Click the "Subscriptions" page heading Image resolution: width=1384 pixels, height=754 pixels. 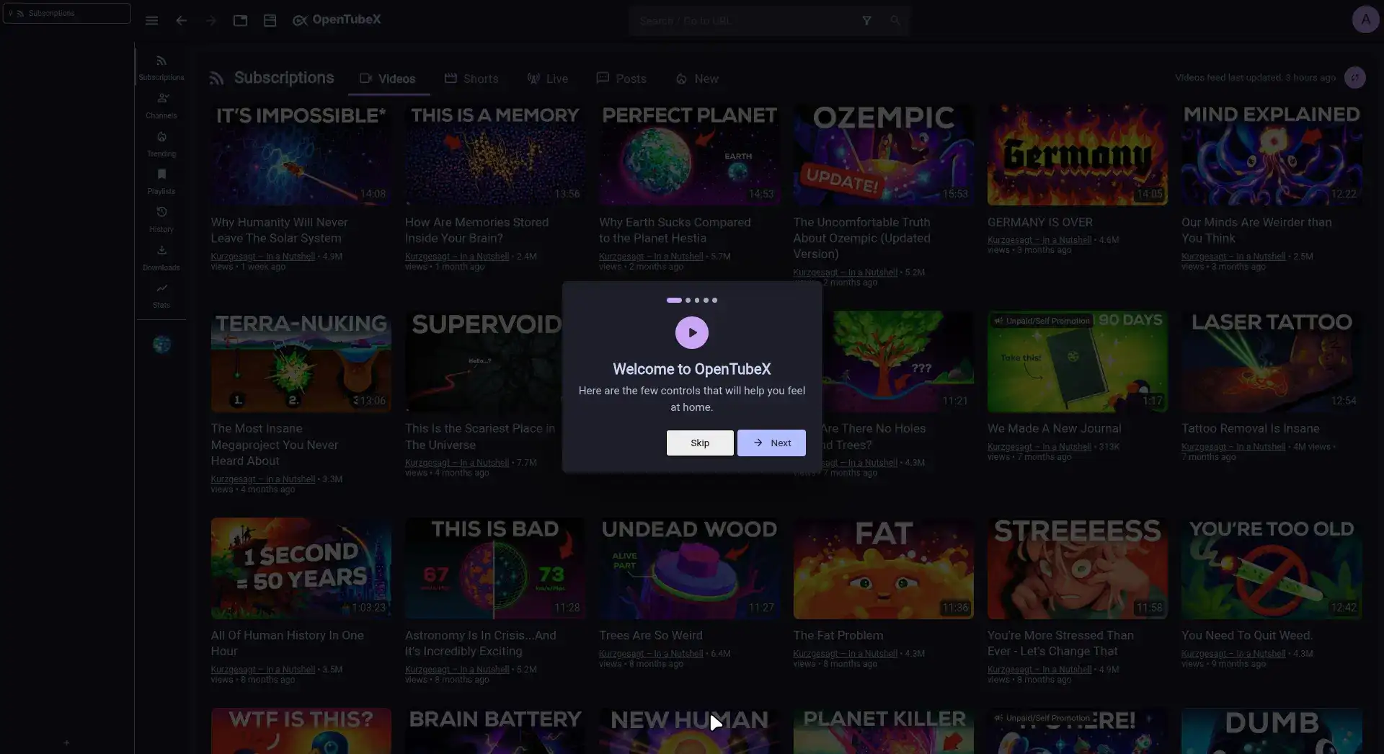point(284,78)
